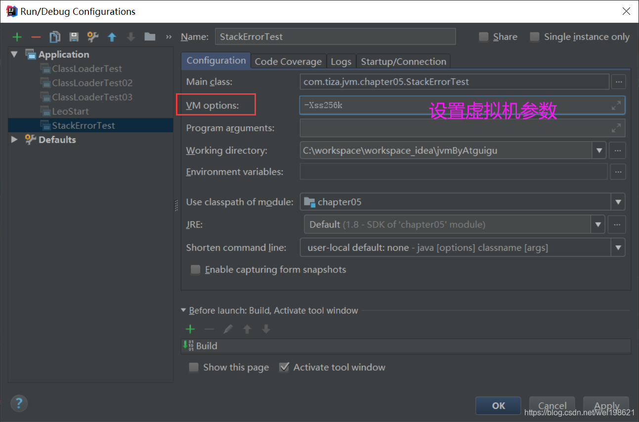639x422 pixels.
Task: Copy the selected configuration
Action: pyautogui.click(x=55, y=37)
